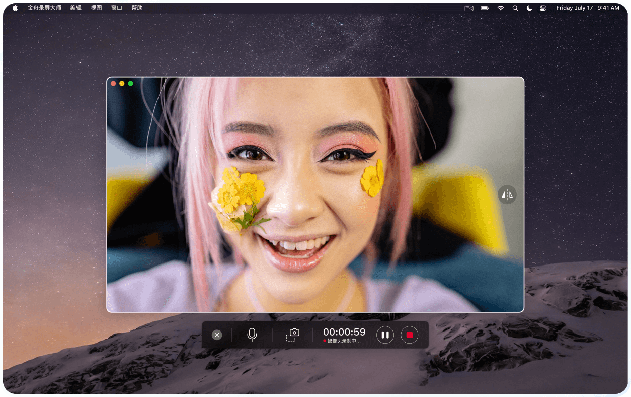Open Control Center
This screenshot has height=397, width=631.
543,8
